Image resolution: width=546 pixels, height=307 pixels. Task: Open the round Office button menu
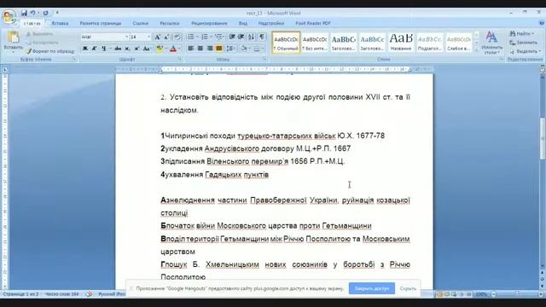[9, 16]
